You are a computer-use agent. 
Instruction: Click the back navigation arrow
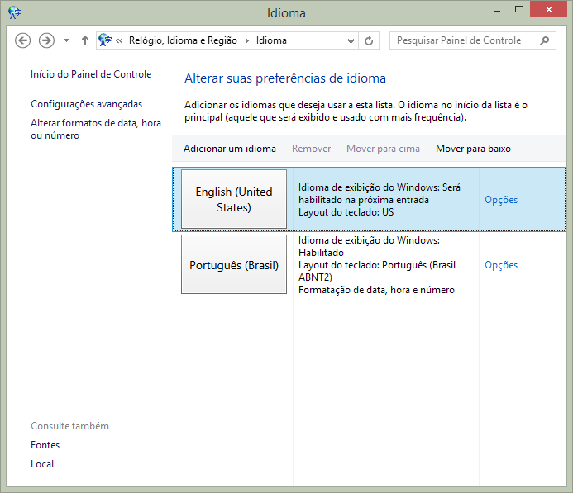coord(23,40)
